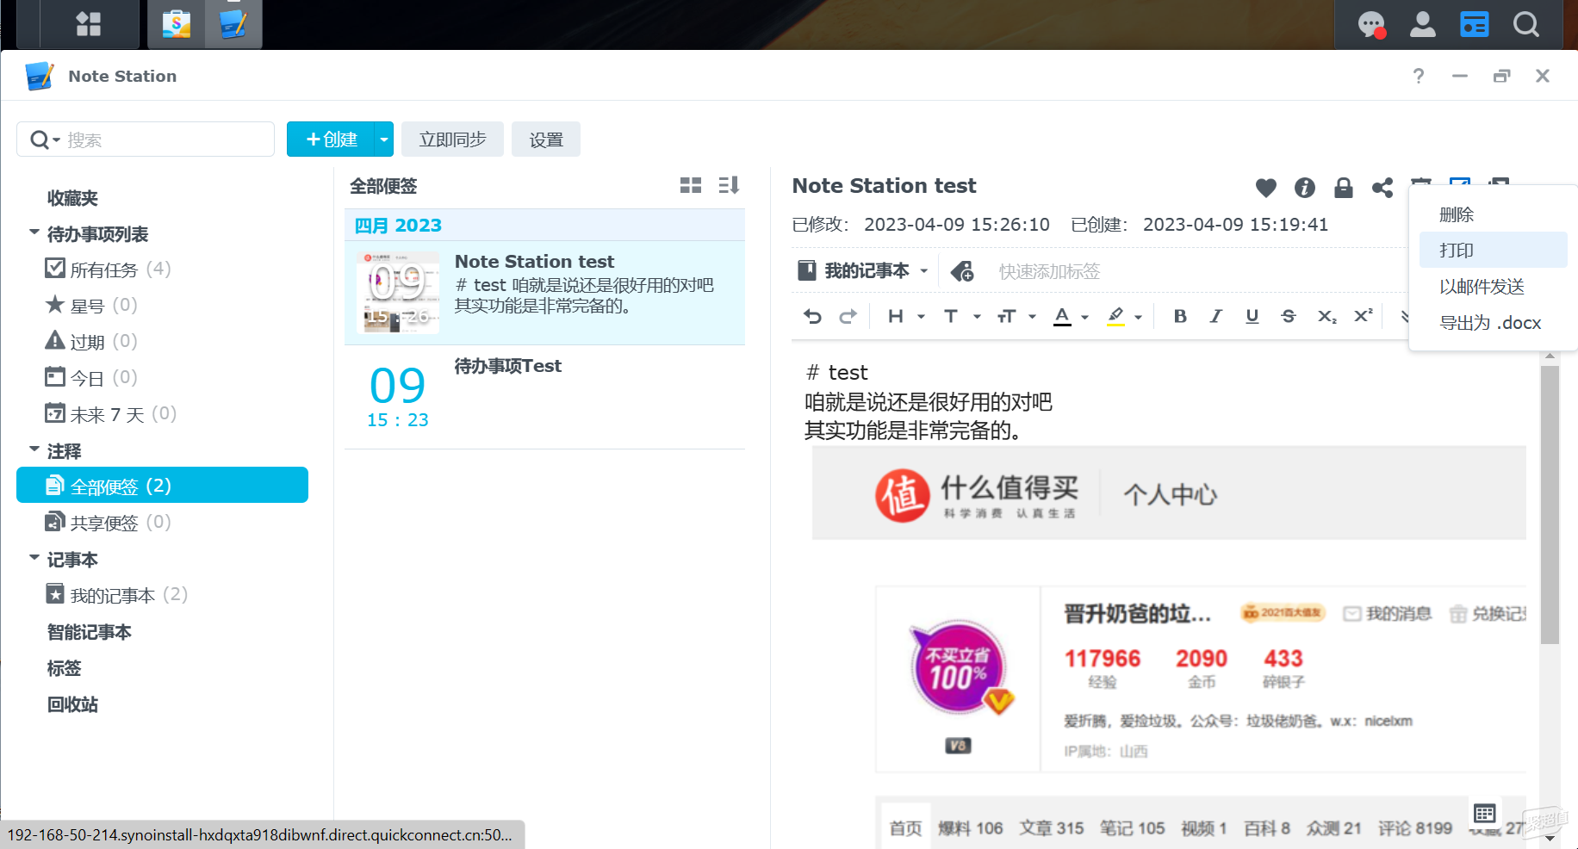Click the 立即同步 button
Image resolution: width=1578 pixels, height=849 pixels.
(x=452, y=139)
